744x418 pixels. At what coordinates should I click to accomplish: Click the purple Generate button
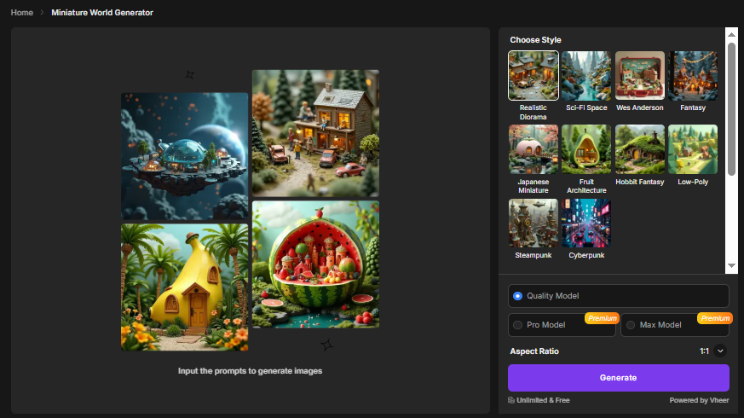[618, 378]
